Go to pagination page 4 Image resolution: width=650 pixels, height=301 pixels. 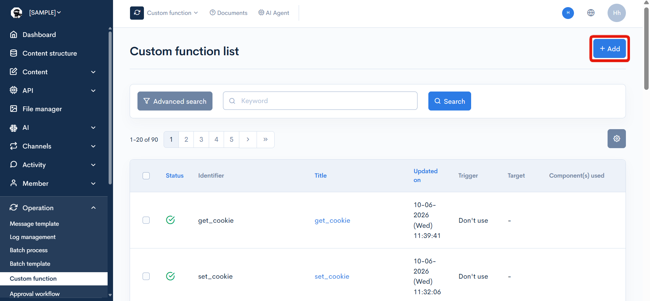(217, 139)
